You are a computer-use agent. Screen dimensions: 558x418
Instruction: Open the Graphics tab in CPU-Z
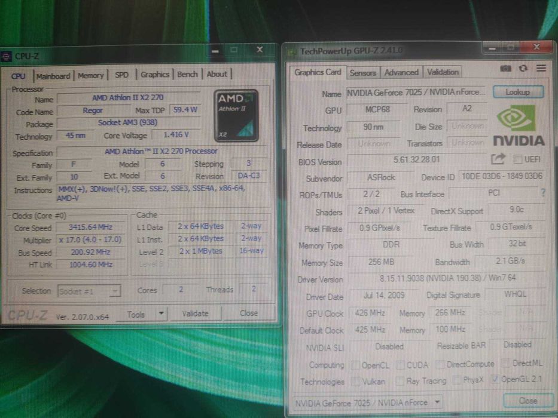click(x=155, y=75)
